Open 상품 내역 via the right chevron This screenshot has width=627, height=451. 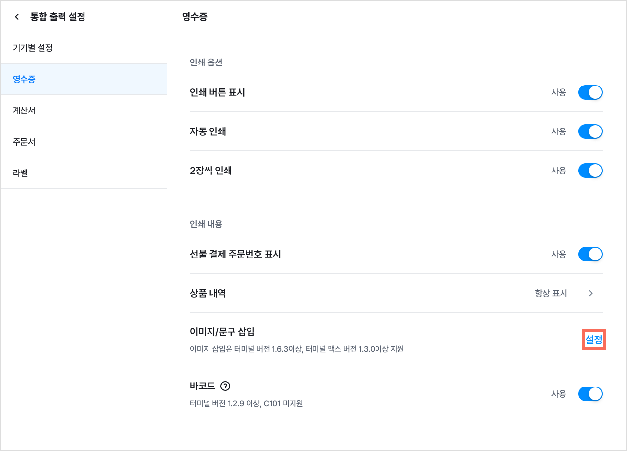(591, 293)
